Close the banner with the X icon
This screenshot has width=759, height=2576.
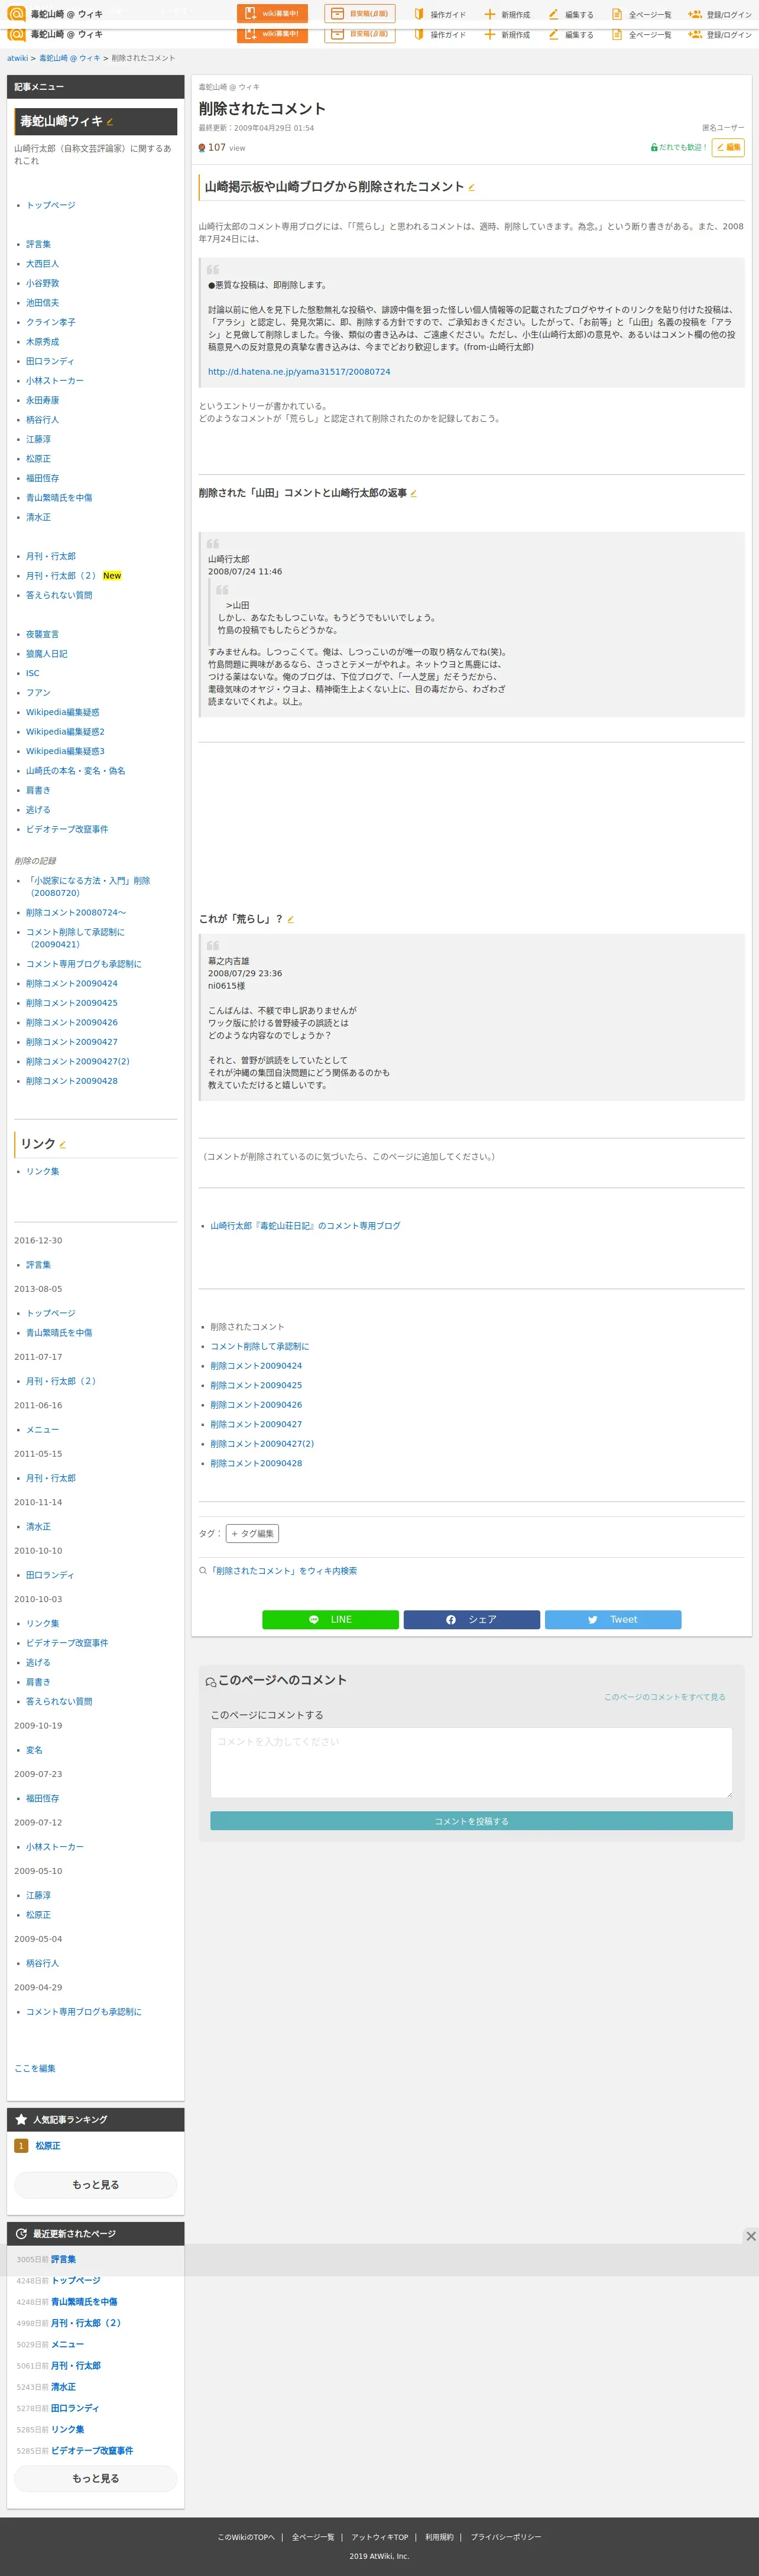(751, 2236)
